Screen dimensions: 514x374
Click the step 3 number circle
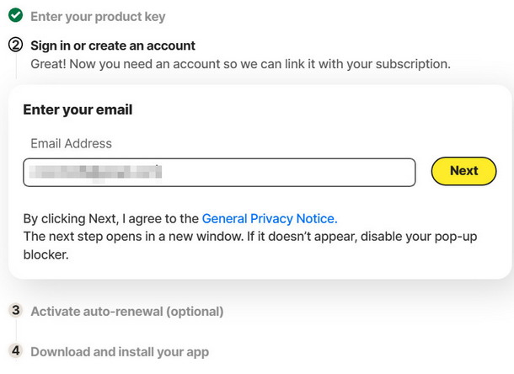15,311
